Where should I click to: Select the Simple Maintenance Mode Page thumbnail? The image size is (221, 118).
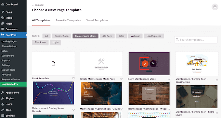coord(101,64)
